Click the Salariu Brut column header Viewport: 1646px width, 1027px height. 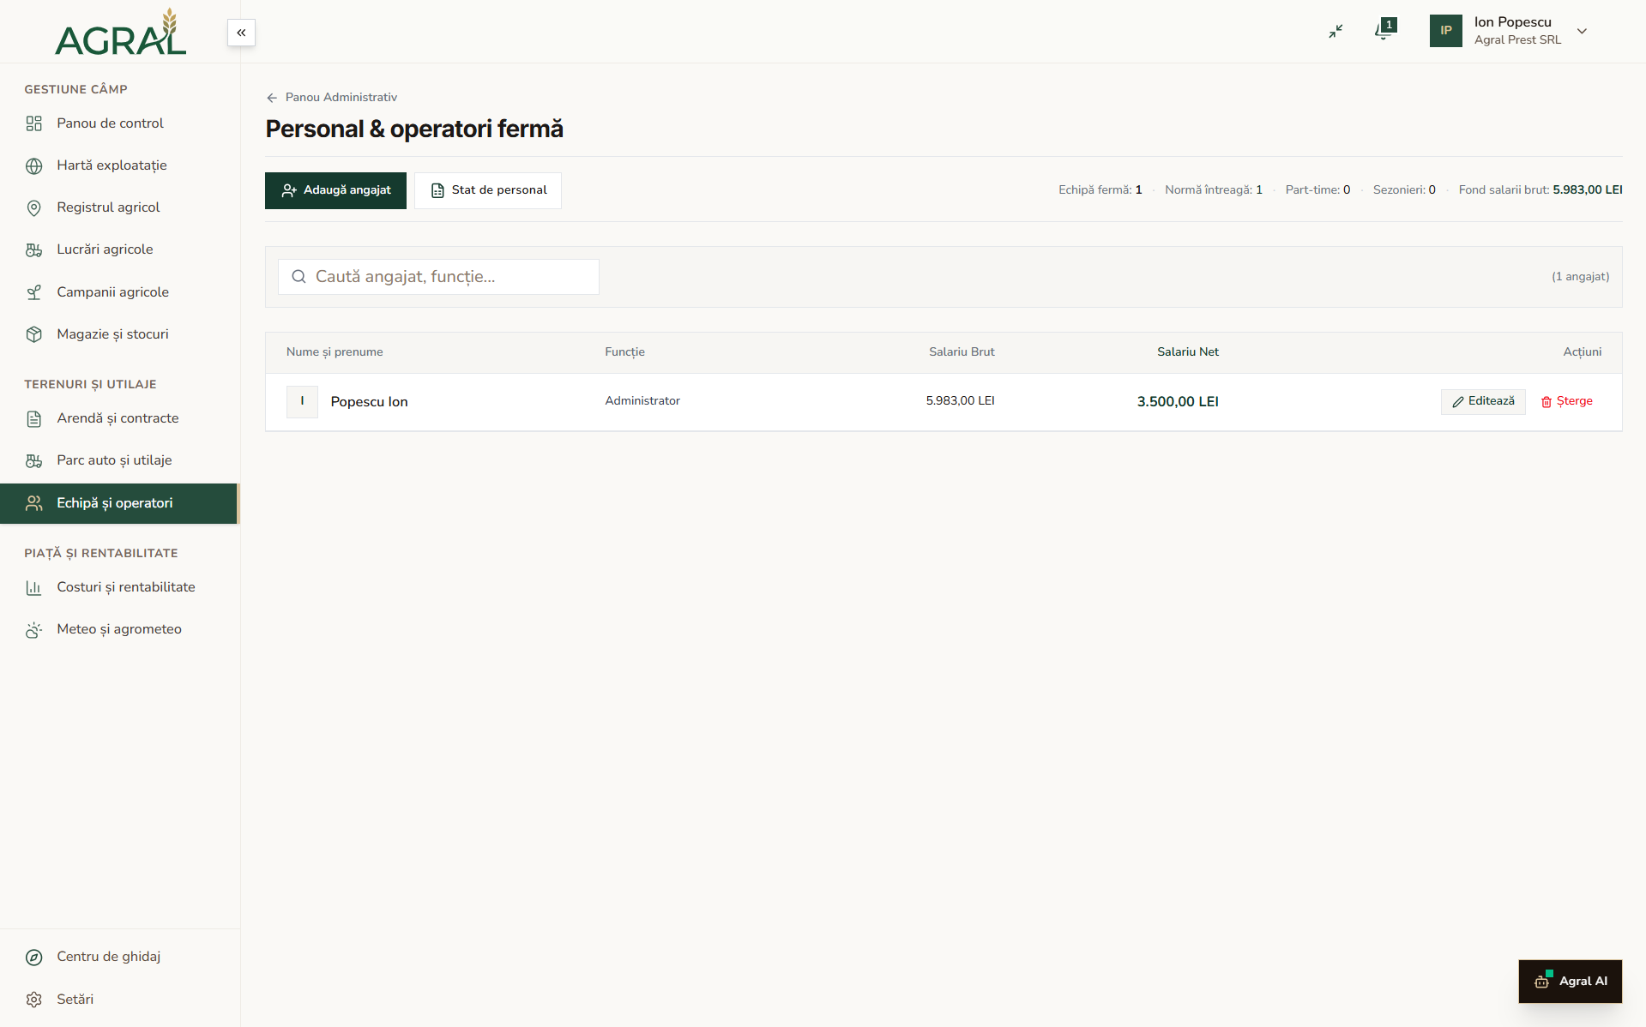click(962, 352)
